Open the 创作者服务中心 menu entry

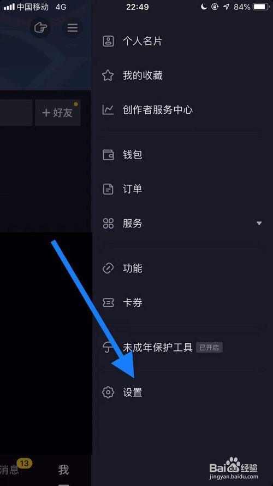(x=182, y=110)
